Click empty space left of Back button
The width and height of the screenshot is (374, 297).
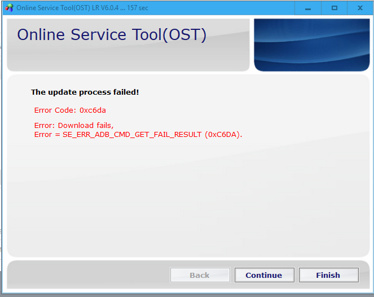[85, 275]
